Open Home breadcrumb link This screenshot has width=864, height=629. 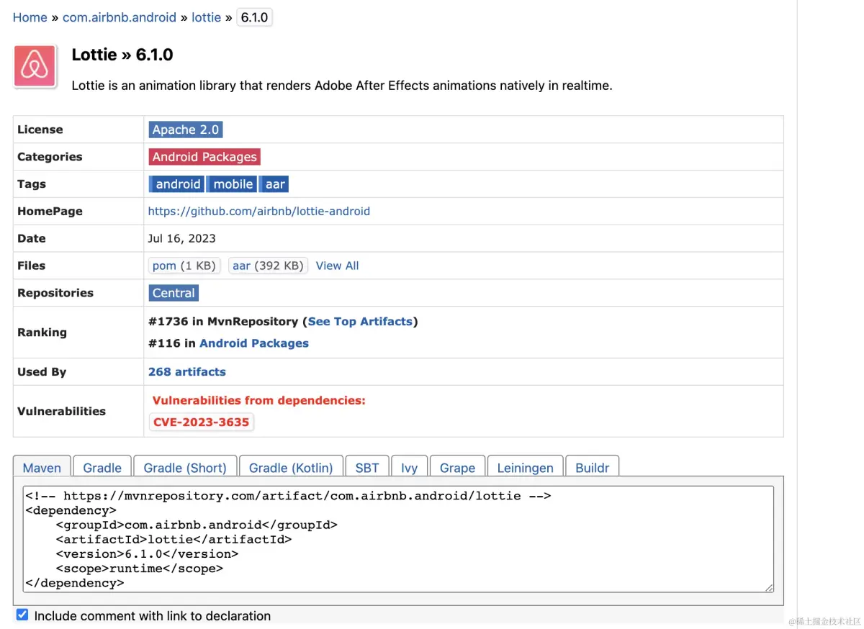[30, 17]
